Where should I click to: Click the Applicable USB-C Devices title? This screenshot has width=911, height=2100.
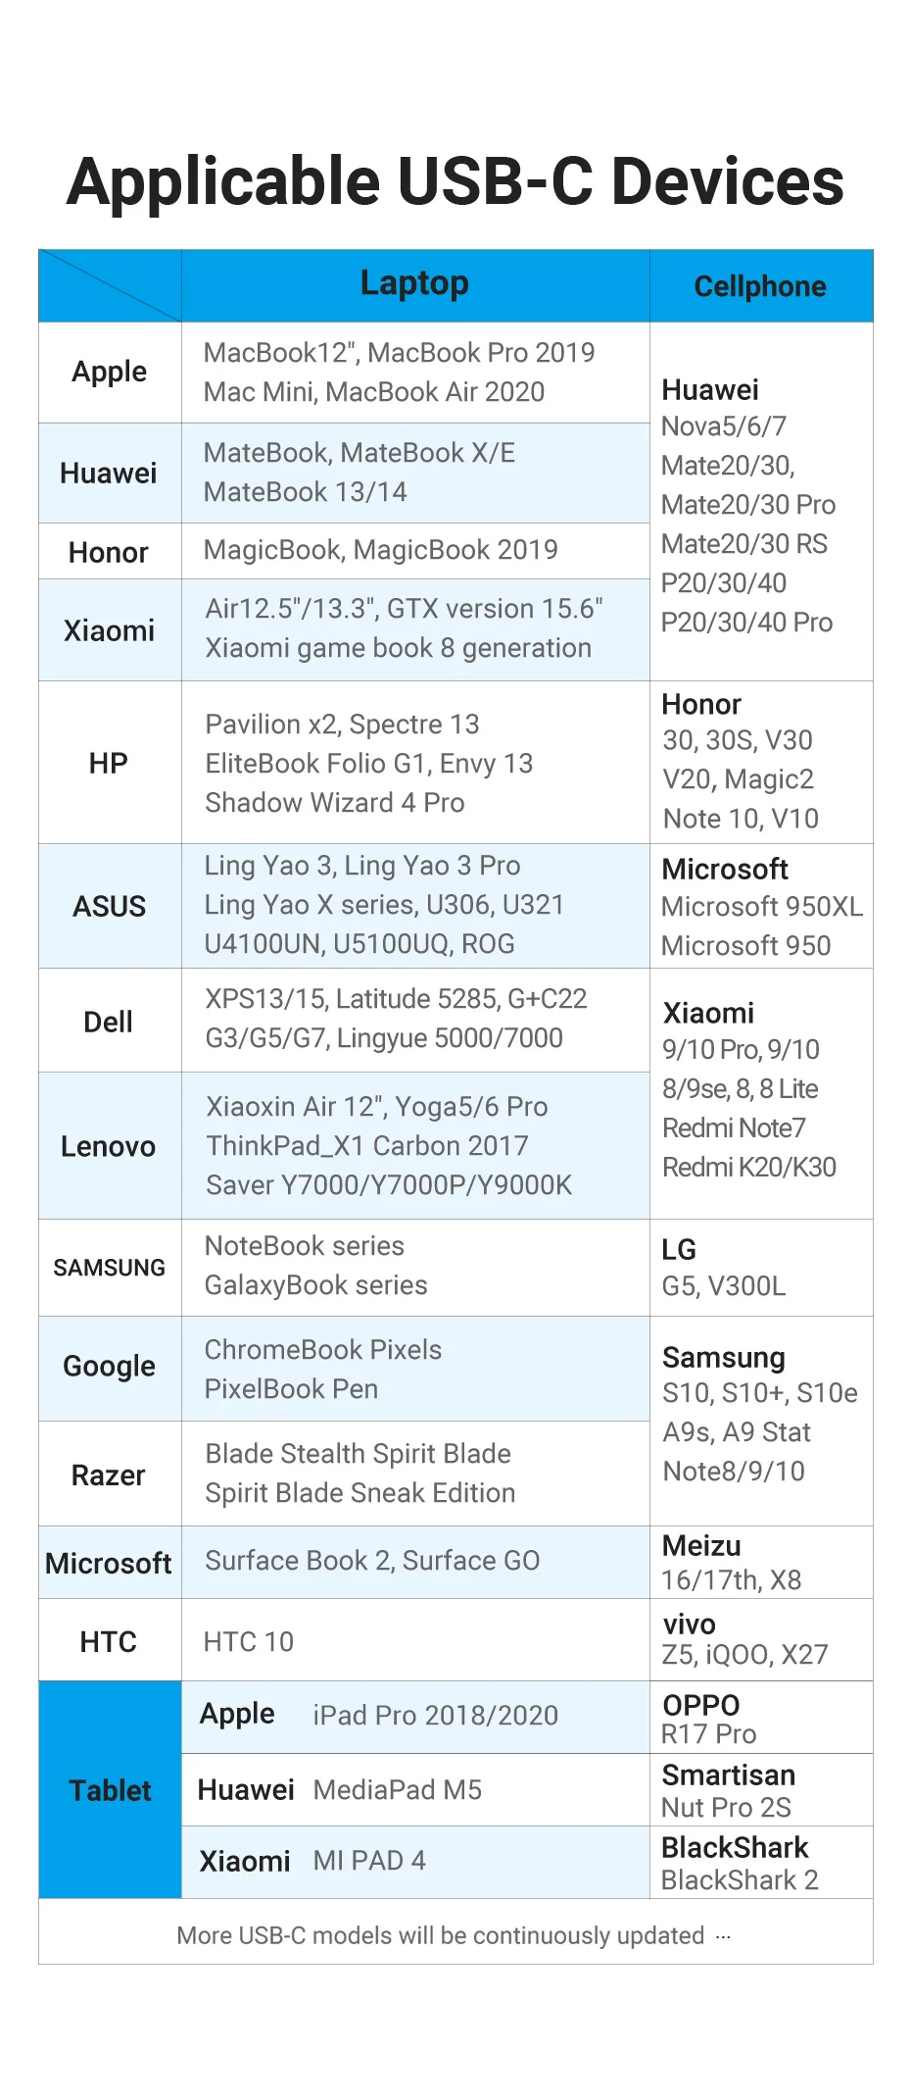[x=455, y=181]
